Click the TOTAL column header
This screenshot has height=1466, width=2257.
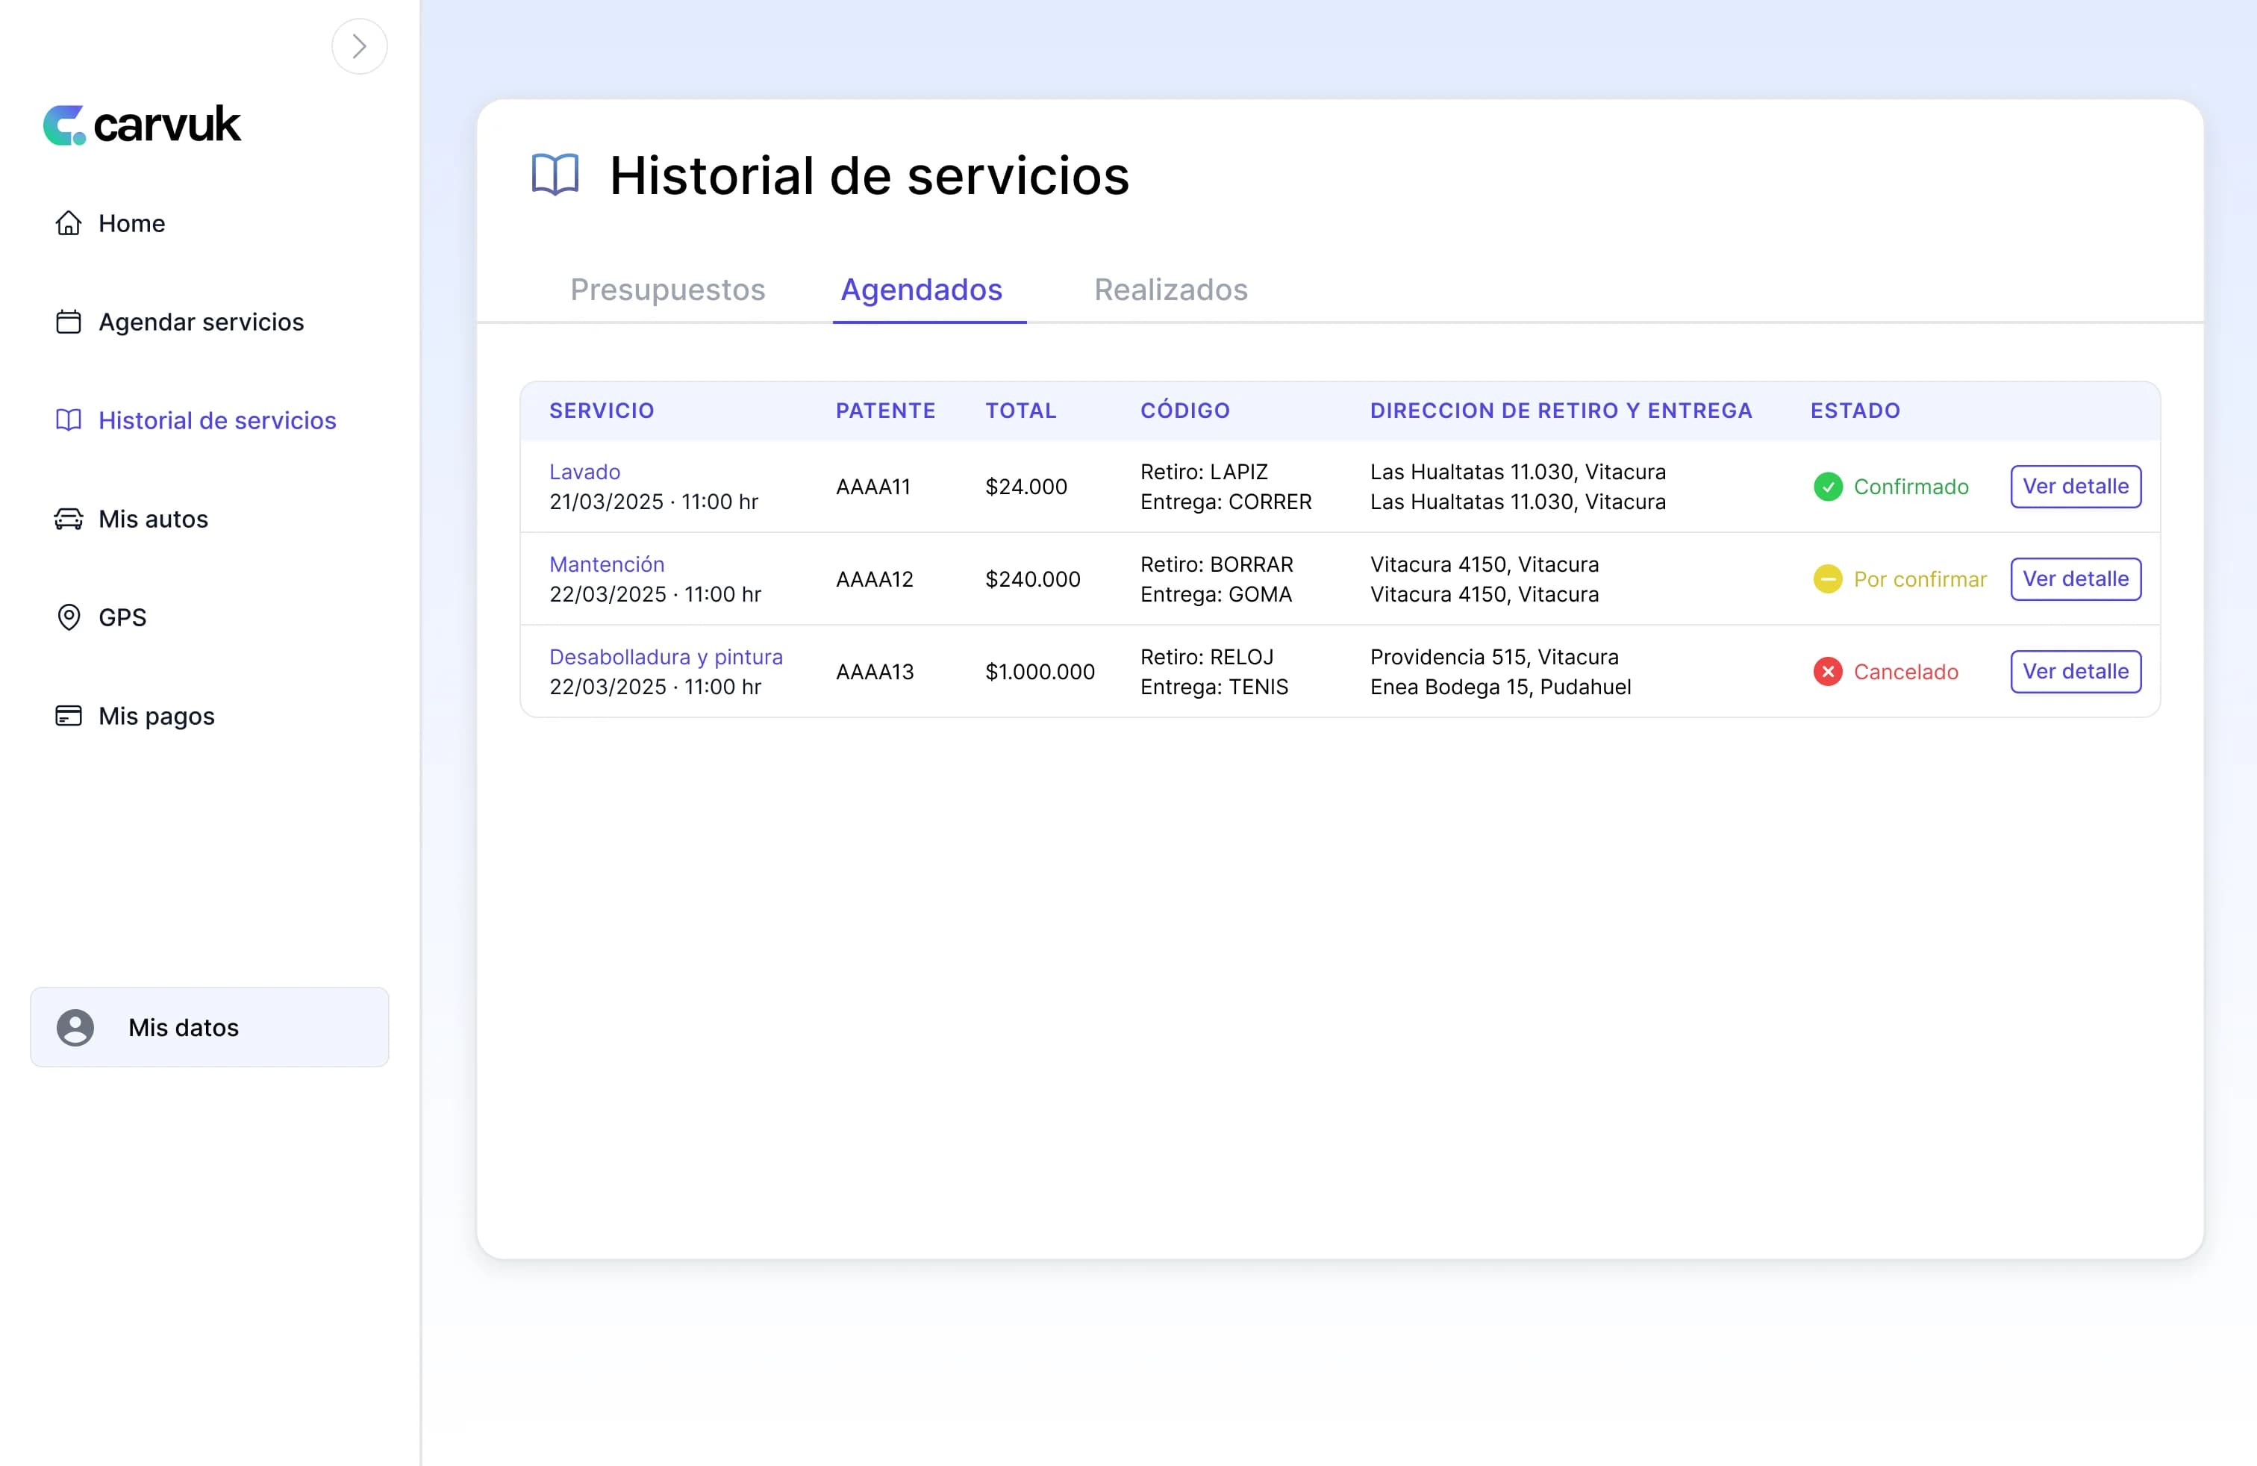coord(1021,411)
